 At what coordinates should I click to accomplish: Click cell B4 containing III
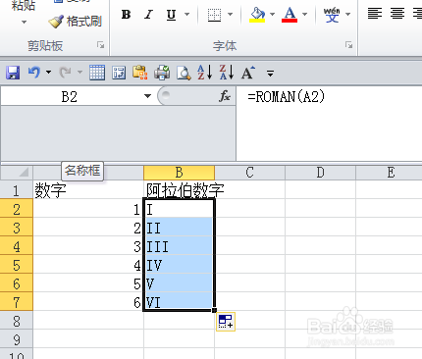pos(180,245)
